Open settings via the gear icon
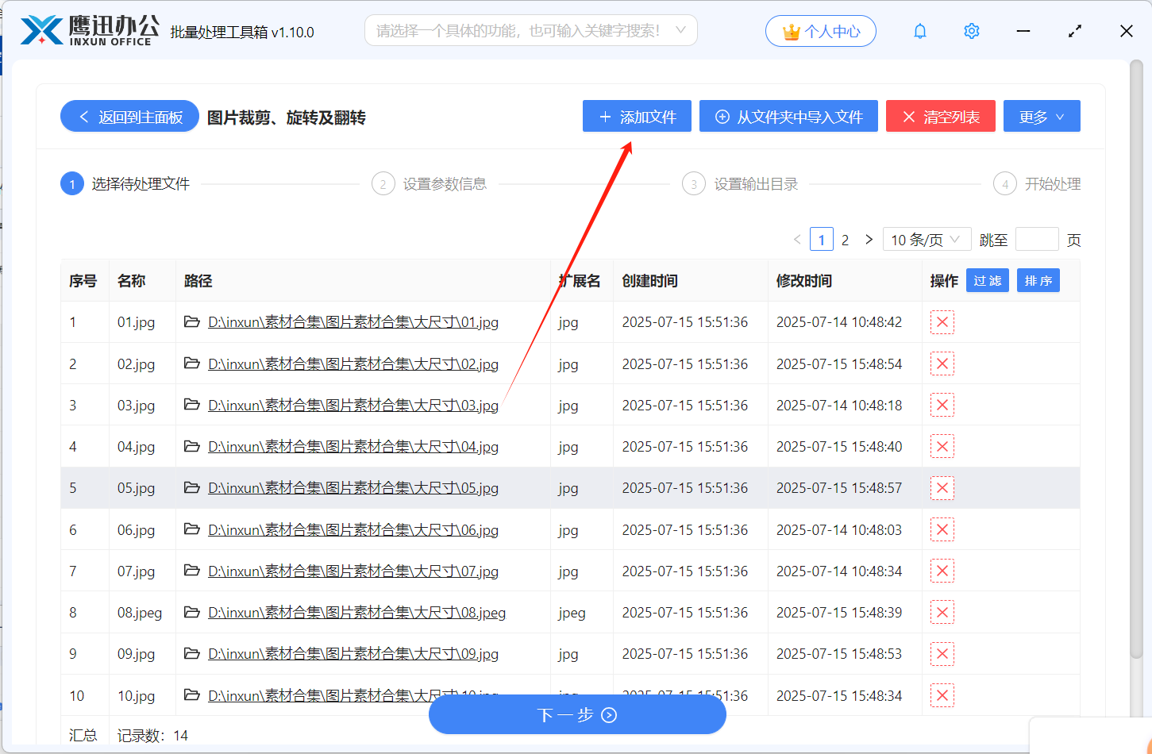 pyautogui.click(x=971, y=31)
